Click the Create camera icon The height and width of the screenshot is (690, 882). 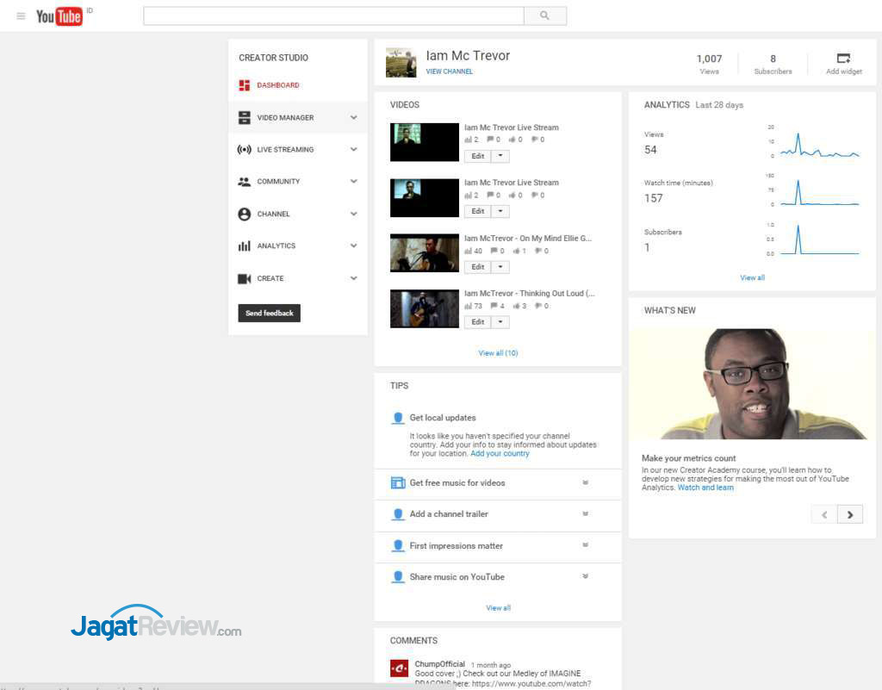click(x=245, y=279)
